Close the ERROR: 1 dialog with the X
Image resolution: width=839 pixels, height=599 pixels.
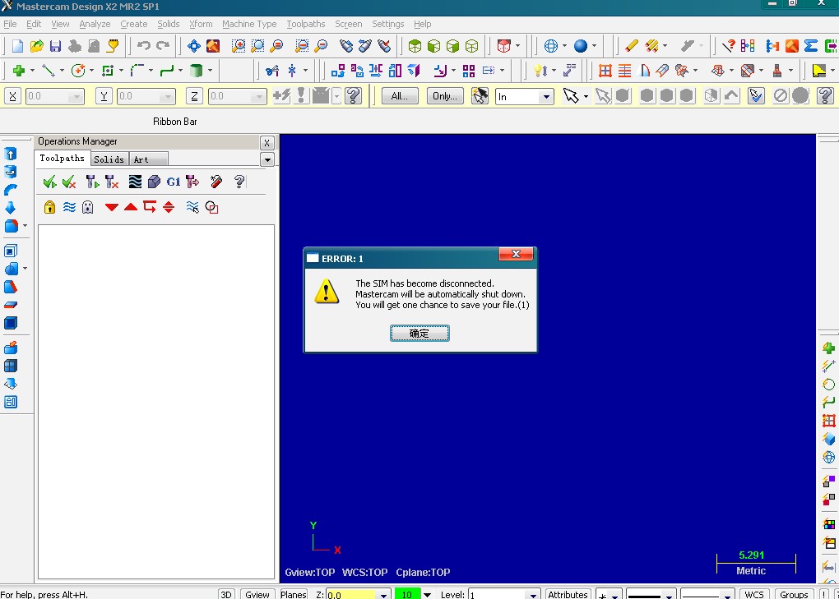(x=516, y=255)
